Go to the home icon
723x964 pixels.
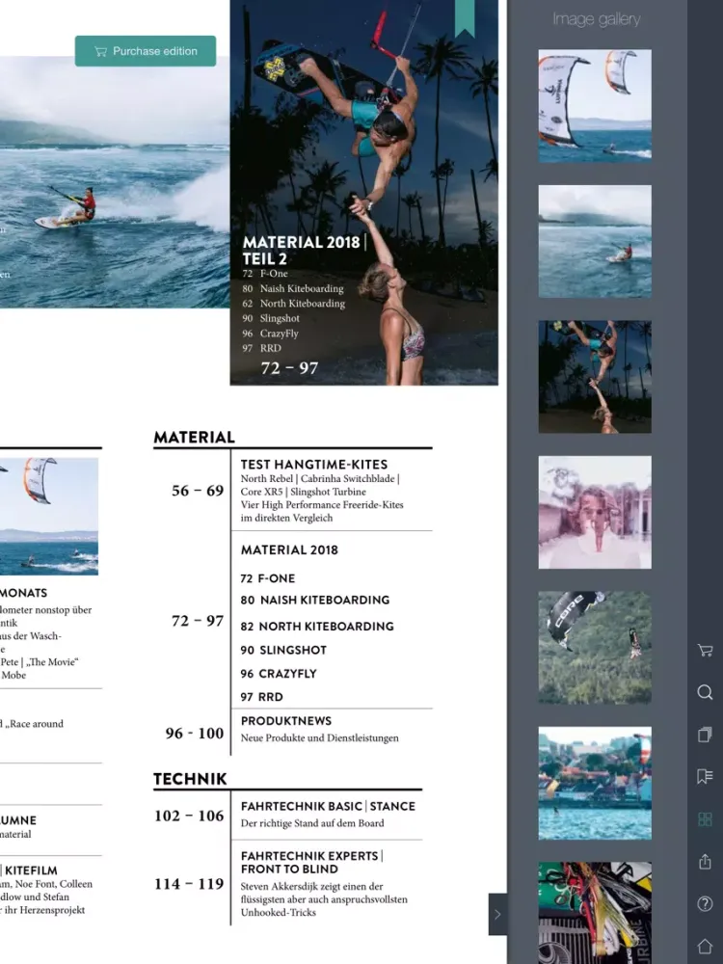705,946
